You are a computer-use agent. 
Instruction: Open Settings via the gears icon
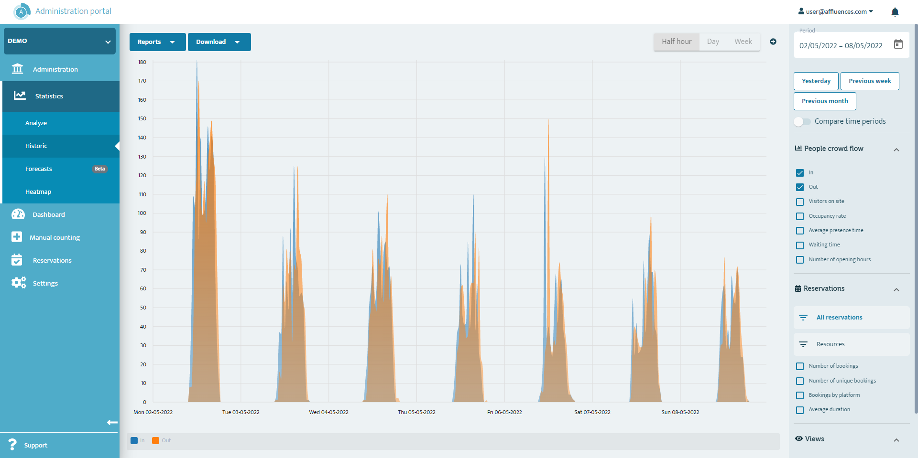tap(19, 283)
